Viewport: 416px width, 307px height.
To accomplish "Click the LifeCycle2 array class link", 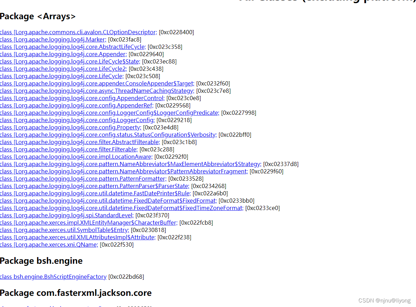I will coord(63,69).
